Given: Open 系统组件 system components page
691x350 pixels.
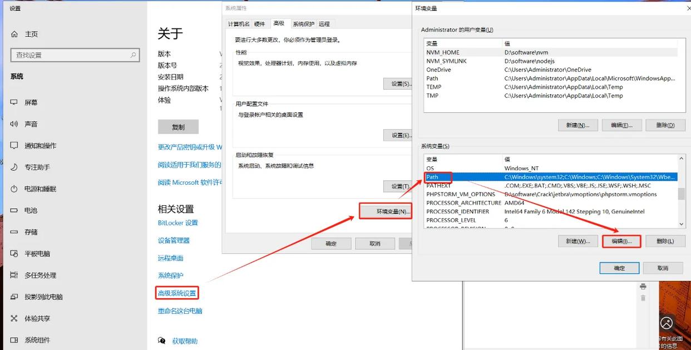Looking at the screenshot, I should point(37,340).
